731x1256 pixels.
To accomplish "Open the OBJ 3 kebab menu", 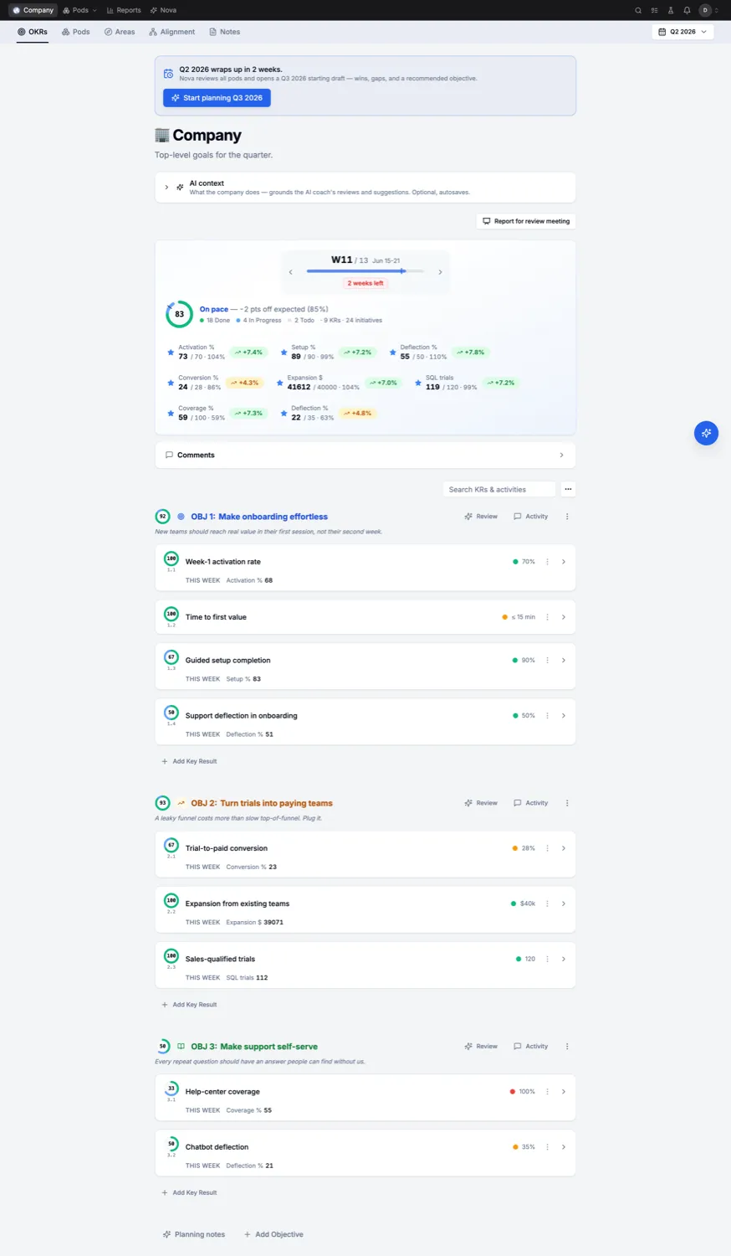I will point(567,1047).
